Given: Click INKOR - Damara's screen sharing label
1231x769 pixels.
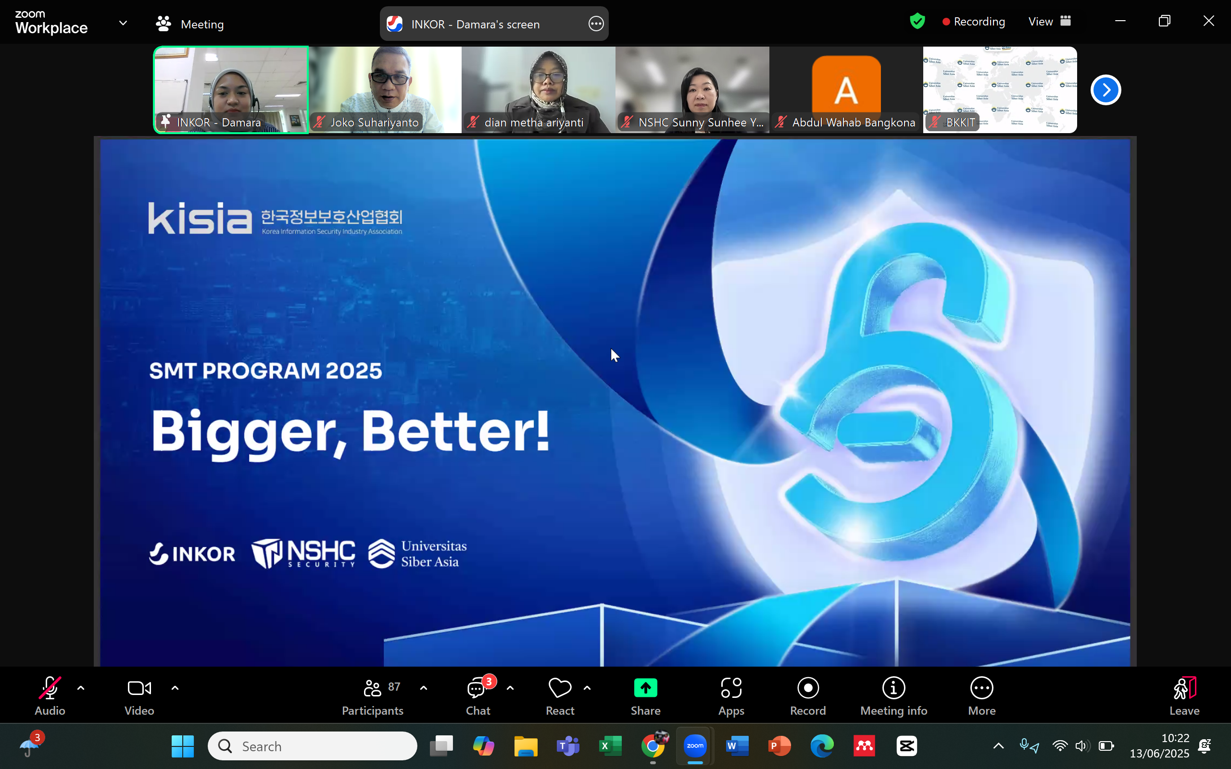Looking at the screenshot, I should (x=475, y=24).
